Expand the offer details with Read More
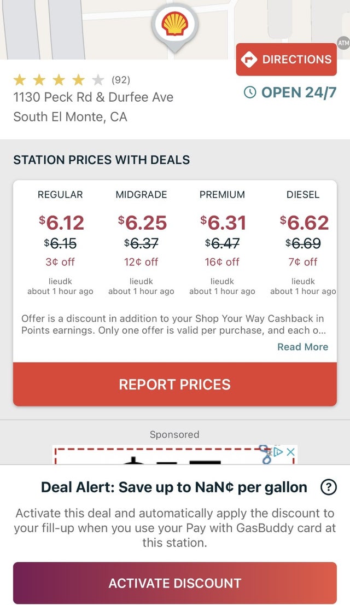 pyautogui.click(x=302, y=347)
